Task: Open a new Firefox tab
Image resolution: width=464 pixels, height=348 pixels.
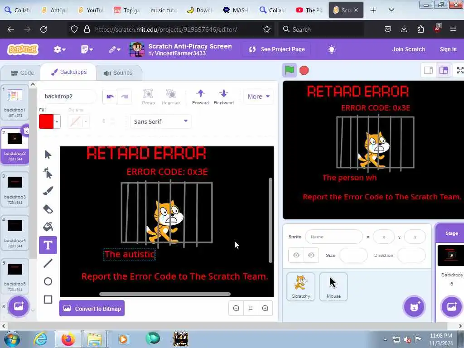Action: pos(373,10)
